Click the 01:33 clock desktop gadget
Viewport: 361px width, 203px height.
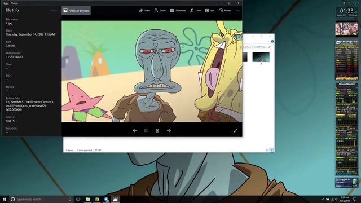[x=346, y=12]
